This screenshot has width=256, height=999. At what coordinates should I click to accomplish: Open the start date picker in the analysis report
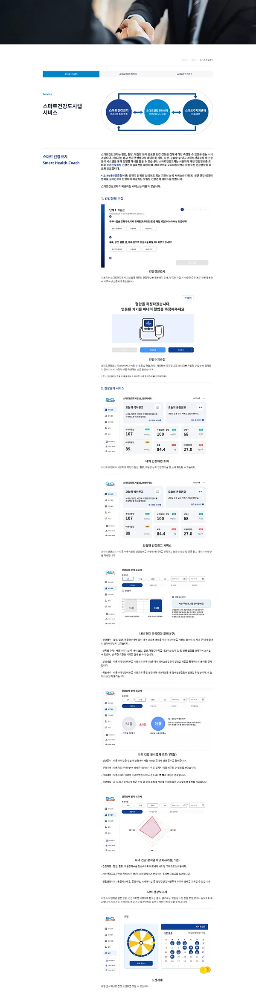179,579
